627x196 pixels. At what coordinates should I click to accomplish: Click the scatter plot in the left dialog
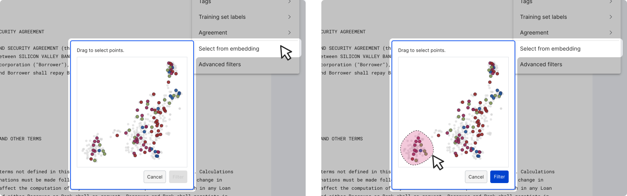132,112
